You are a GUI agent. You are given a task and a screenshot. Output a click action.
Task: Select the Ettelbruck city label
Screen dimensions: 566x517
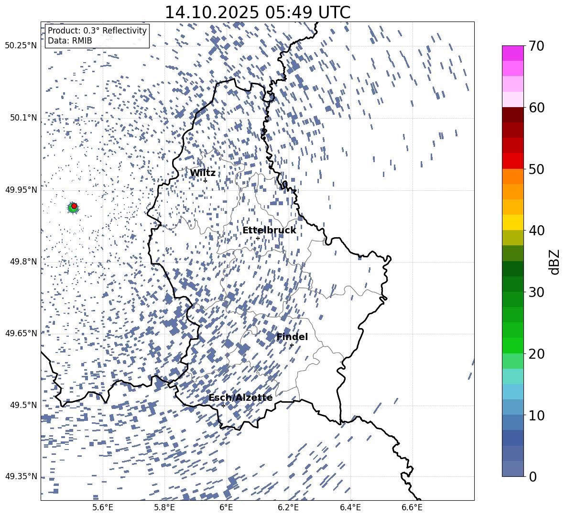point(269,230)
